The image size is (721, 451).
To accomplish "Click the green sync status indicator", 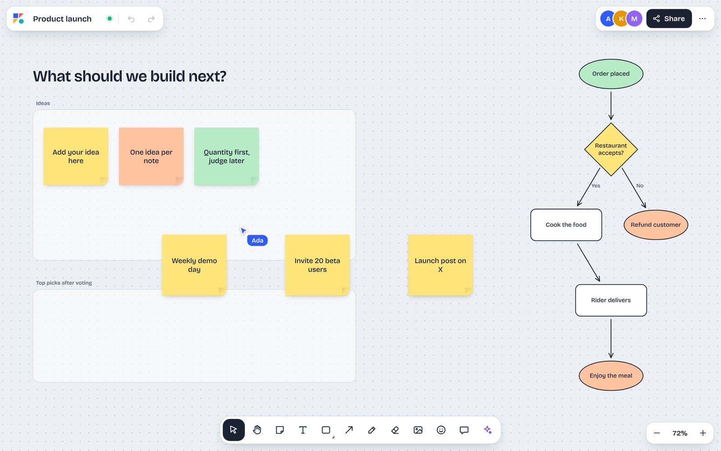I will tap(109, 18).
